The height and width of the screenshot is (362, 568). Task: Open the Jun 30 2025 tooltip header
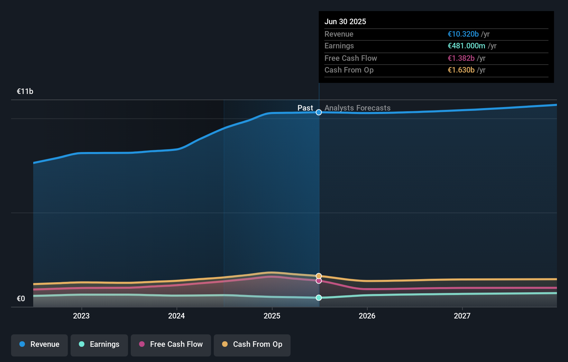tap(345, 21)
